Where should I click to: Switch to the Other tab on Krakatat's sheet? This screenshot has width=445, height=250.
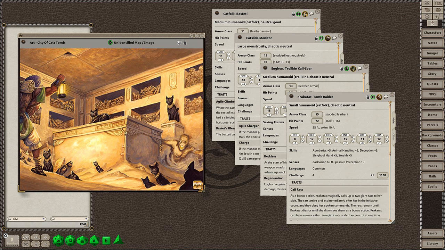pyautogui.click(x=393, y=136)
